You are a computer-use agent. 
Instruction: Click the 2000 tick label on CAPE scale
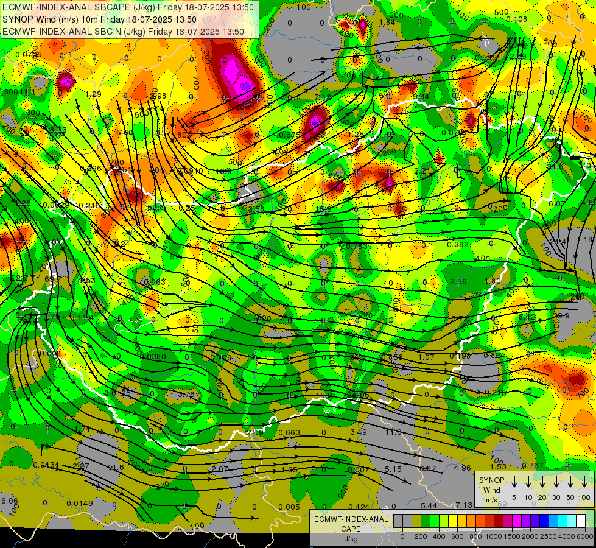[530, 536]
